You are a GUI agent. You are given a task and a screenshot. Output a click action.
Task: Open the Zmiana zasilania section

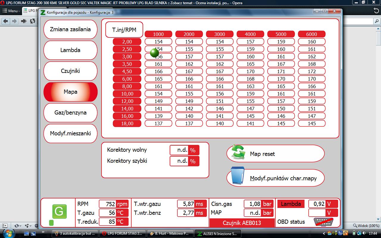pyautogui.click(x=70, y=29)
